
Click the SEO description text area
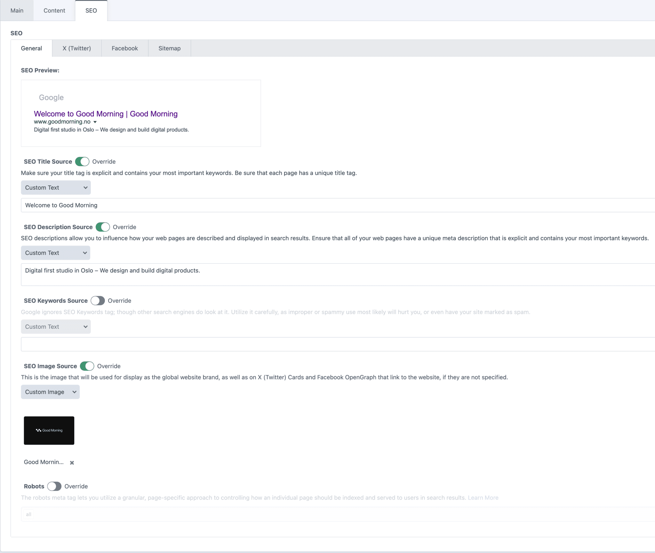[338, 274]
